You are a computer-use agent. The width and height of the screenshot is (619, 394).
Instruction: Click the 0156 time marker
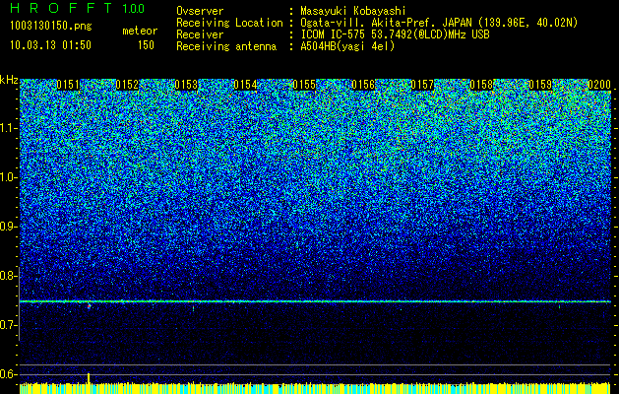(x=363, y=85)
